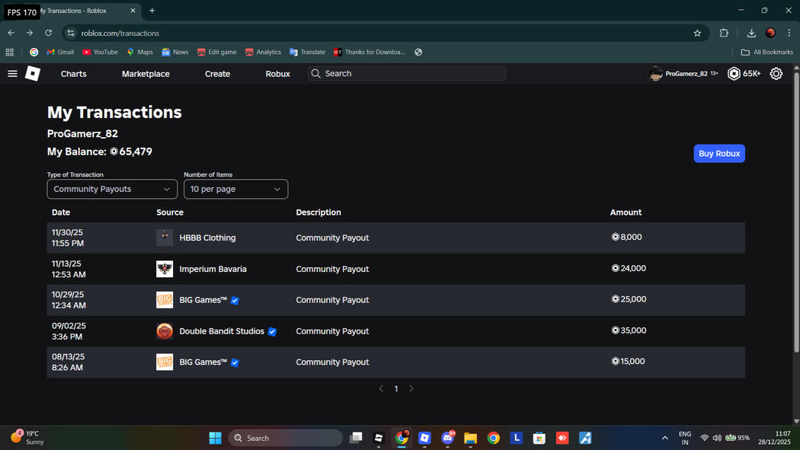Open the Robux balance icon showing 65K+
Screen dimensions: 800x450
tap(734, 74)
